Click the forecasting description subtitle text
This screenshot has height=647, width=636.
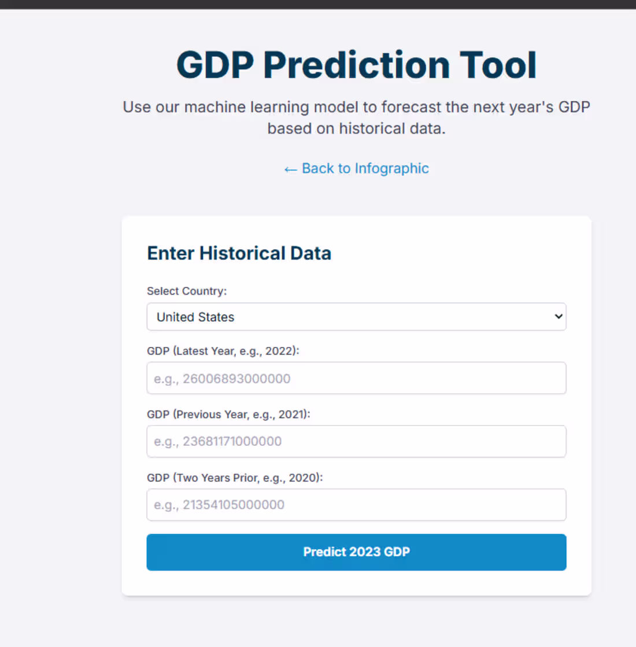[356, 117]
